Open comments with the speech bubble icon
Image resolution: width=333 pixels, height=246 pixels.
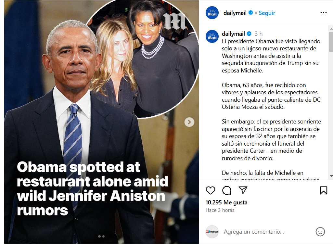(227, 190)
